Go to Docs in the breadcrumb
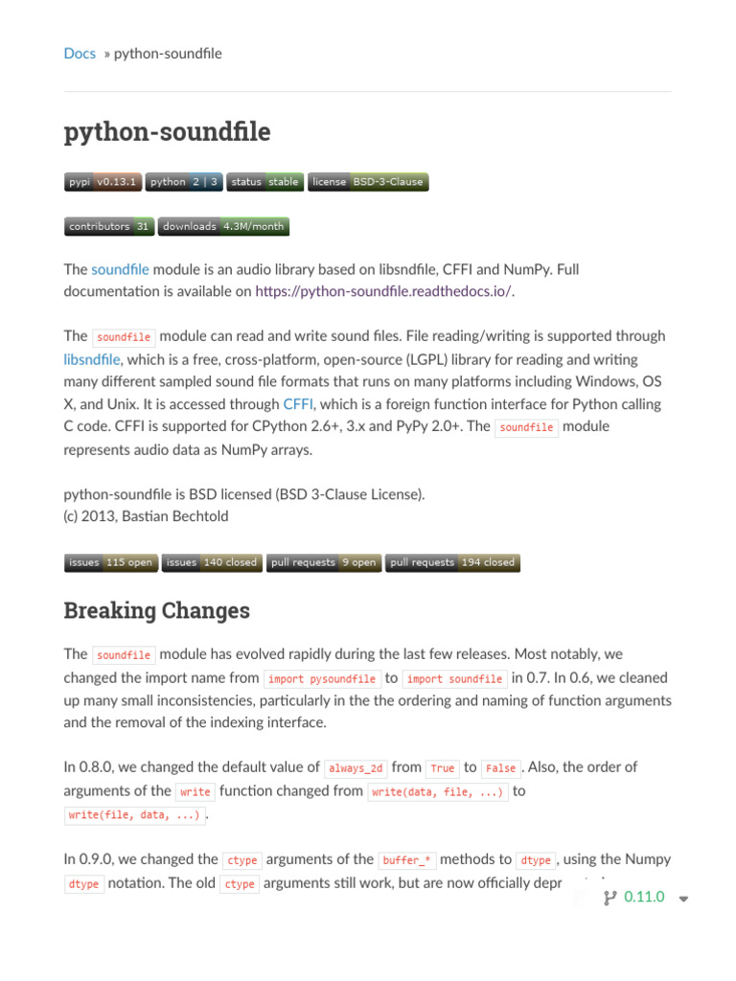The height and width of the screenshot is (981, 736). [80, 54]
